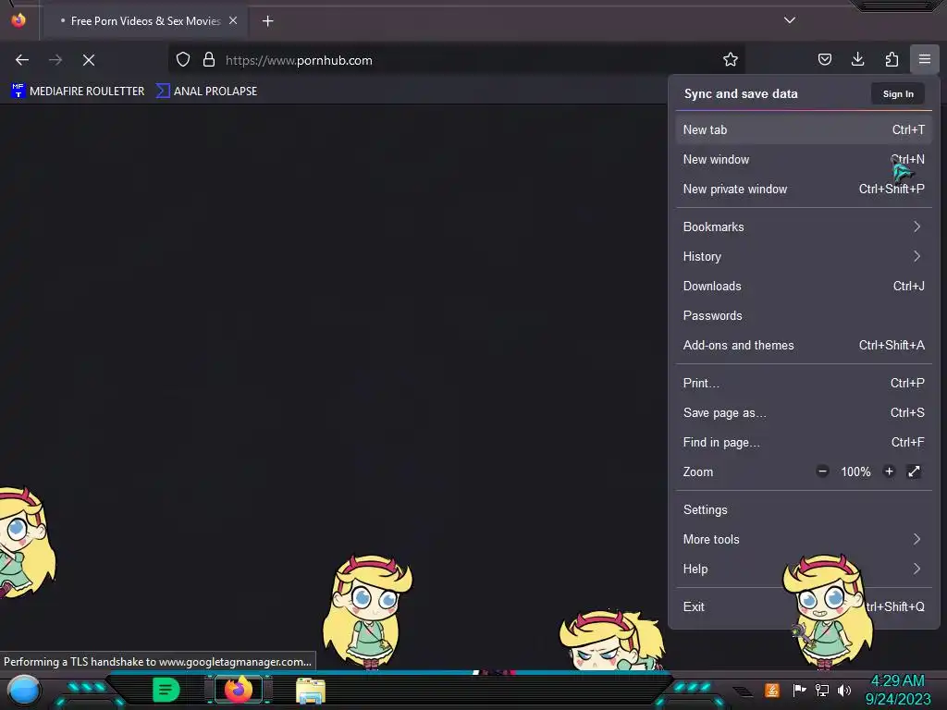
Task: Enter full screen using the zoom row arrows icon
Action: click(914, 471)
